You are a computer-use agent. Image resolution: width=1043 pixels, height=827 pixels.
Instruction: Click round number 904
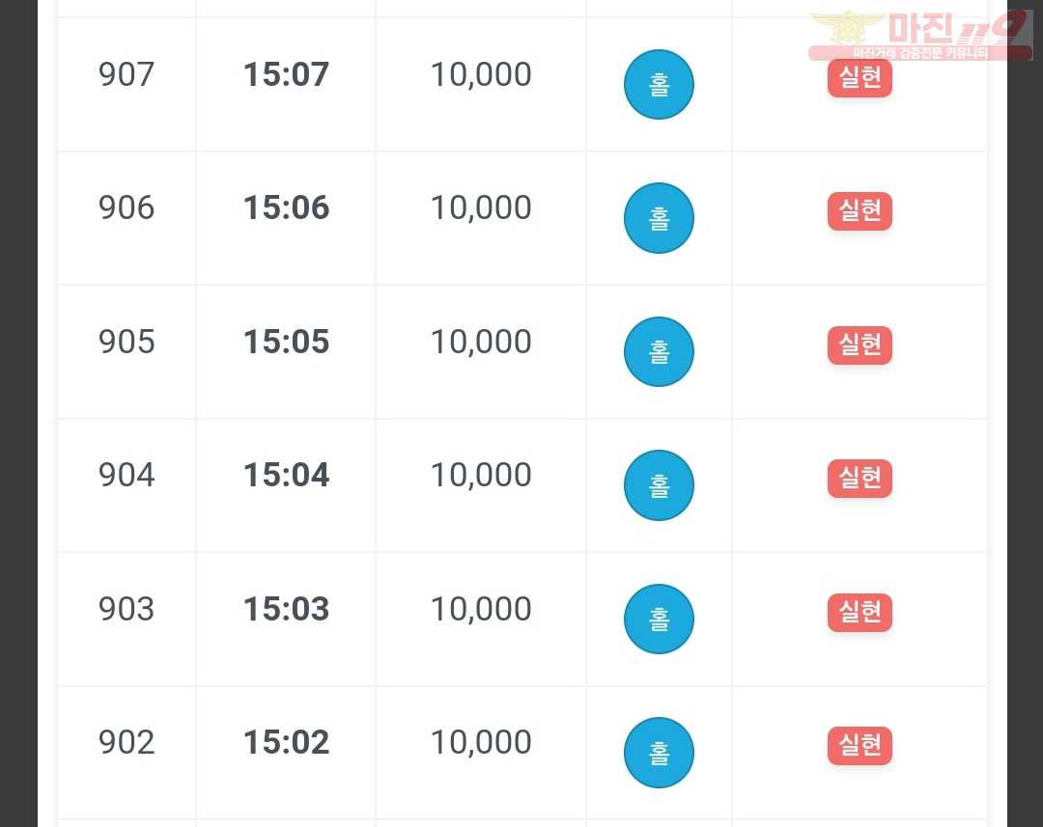pyautogui.click(x=127, y=475)
